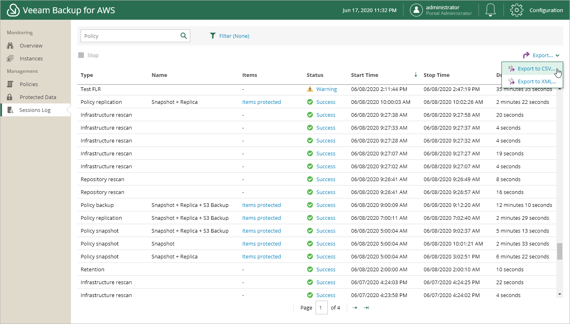Select the Policy backup type cell
This screenshot has width=570, height=324.
(x=97, y=205)
